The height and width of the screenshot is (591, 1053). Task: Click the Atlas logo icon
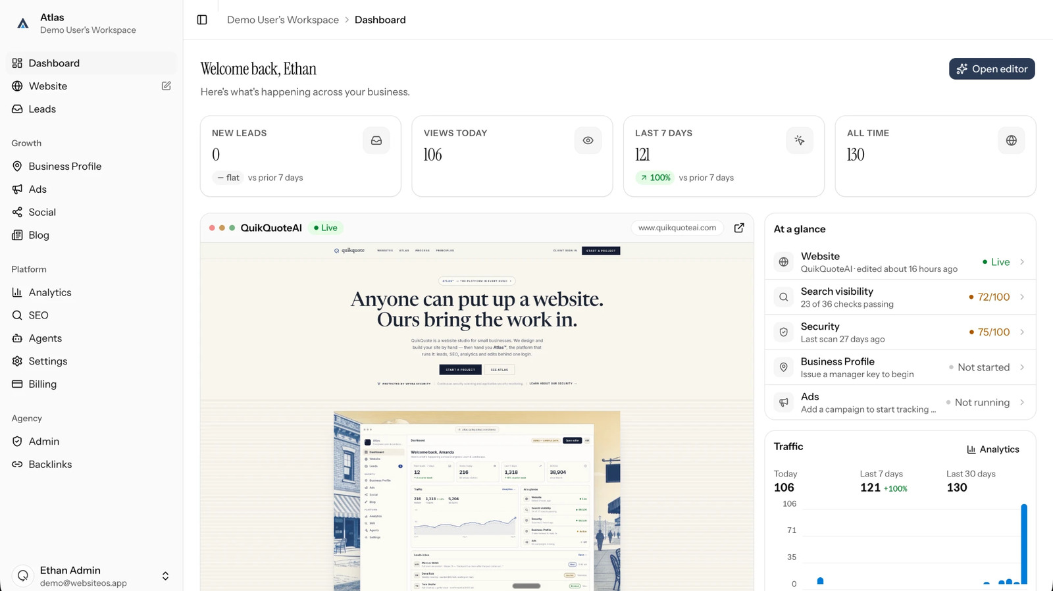click(x=23, y=24)
